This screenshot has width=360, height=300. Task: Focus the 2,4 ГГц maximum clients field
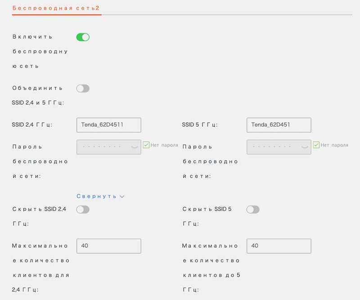click(x=108, y=246)
